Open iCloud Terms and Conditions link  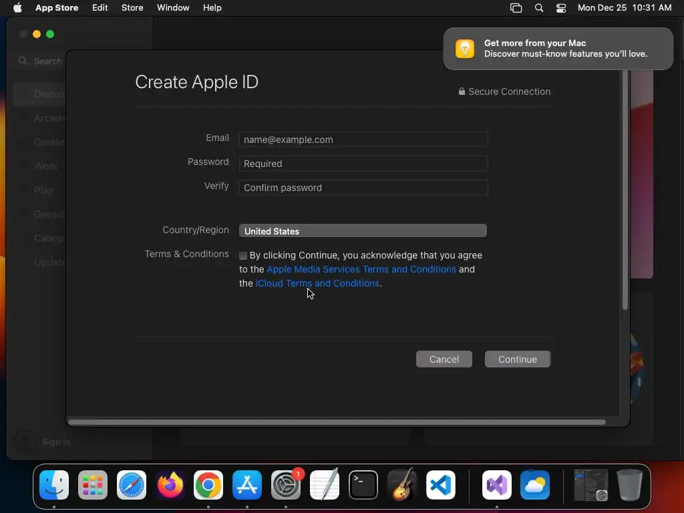(317, 283)
